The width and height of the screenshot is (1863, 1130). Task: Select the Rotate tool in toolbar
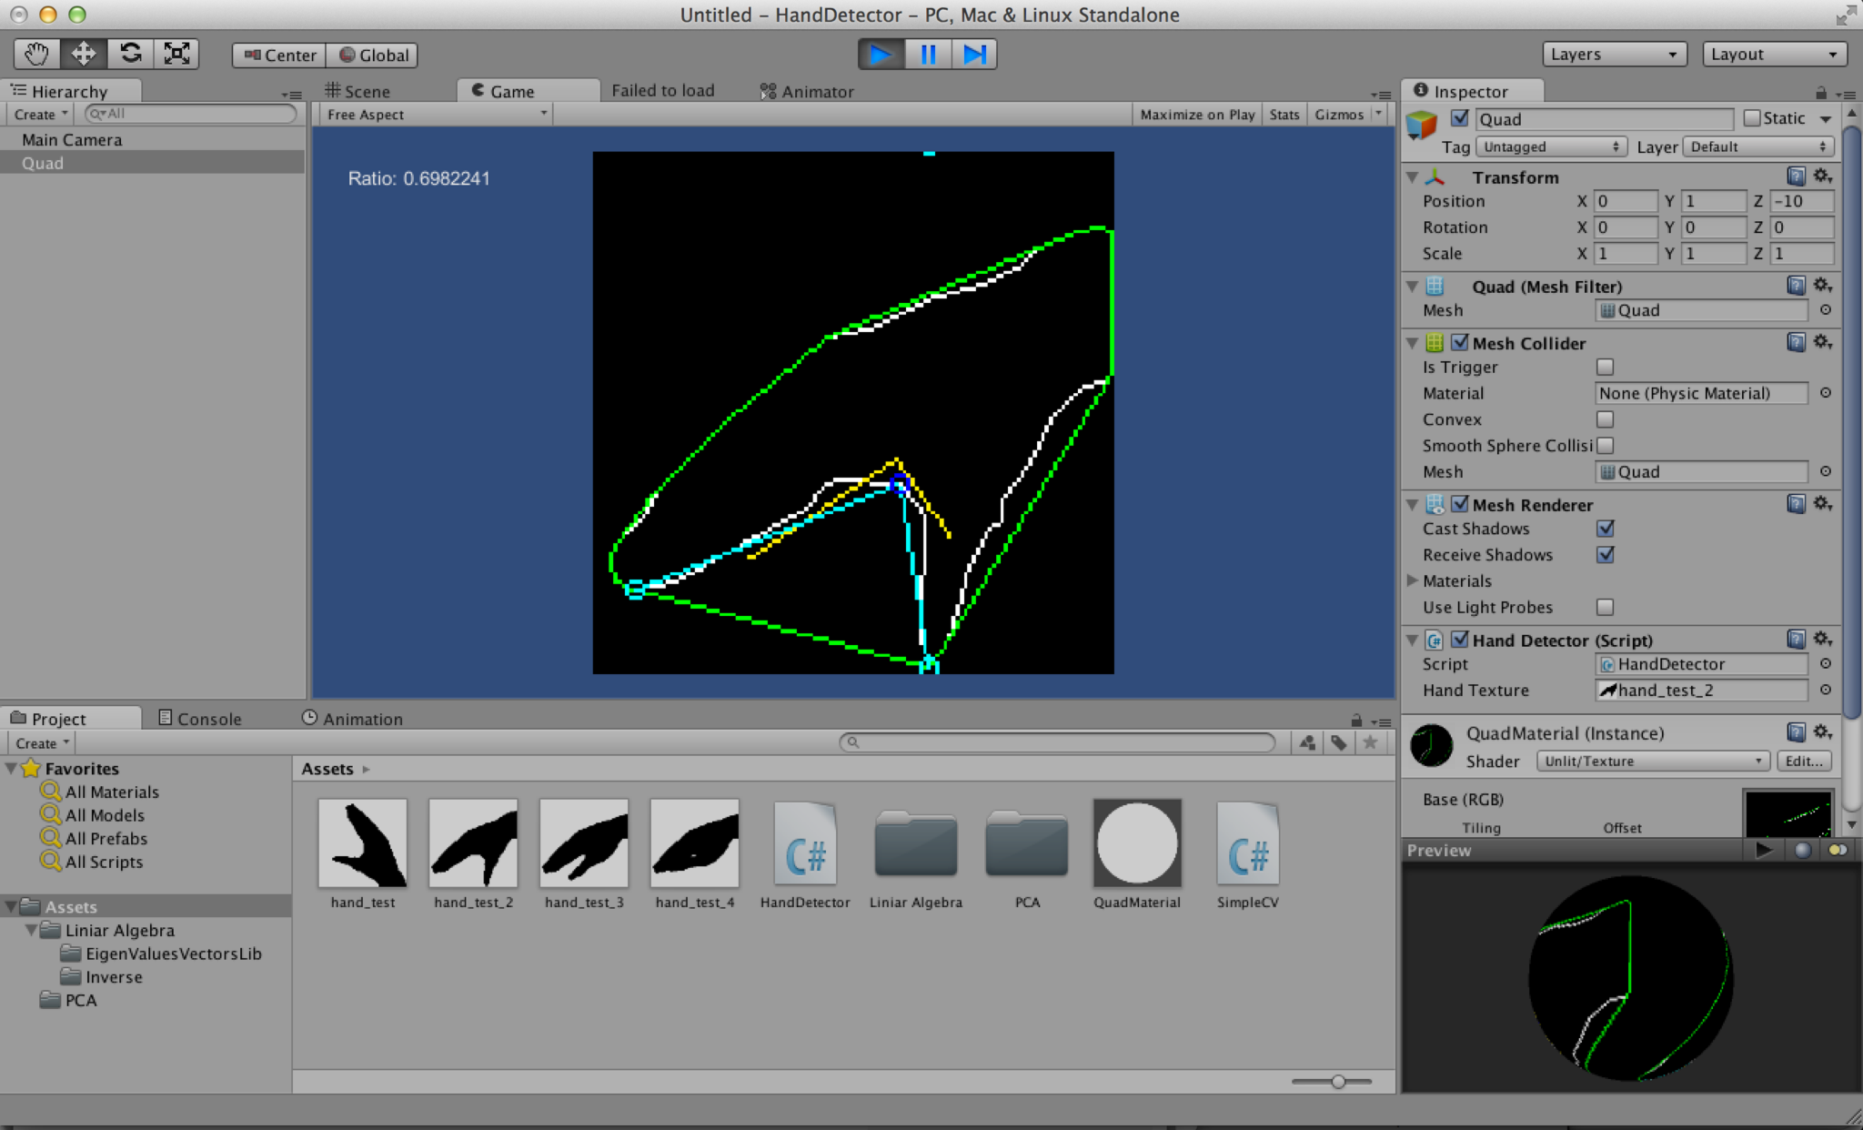(x=130, y=54)
